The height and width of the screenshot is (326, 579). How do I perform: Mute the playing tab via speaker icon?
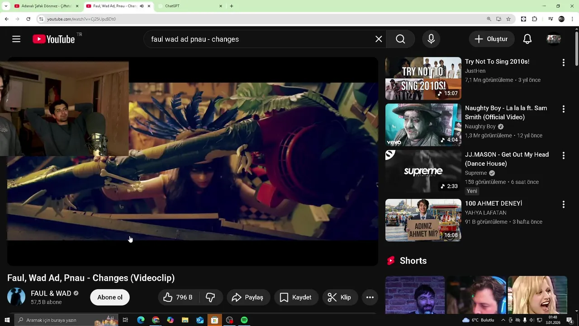point(142,6)
